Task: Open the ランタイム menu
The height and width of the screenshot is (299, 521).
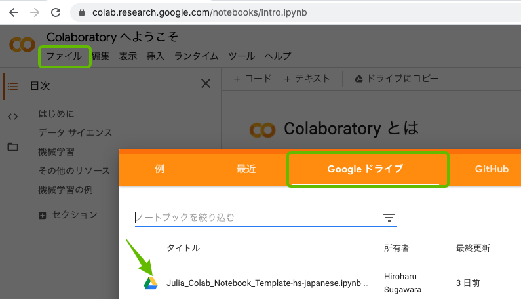Action: (197, 56)
